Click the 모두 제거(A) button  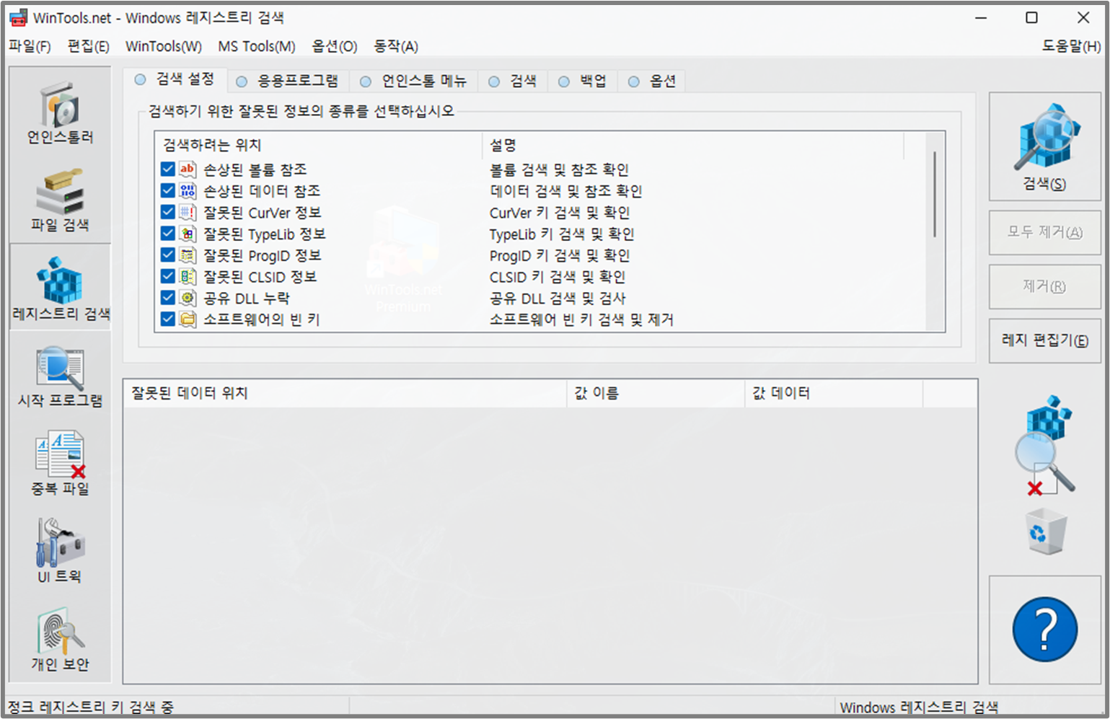pos(1044,232)
